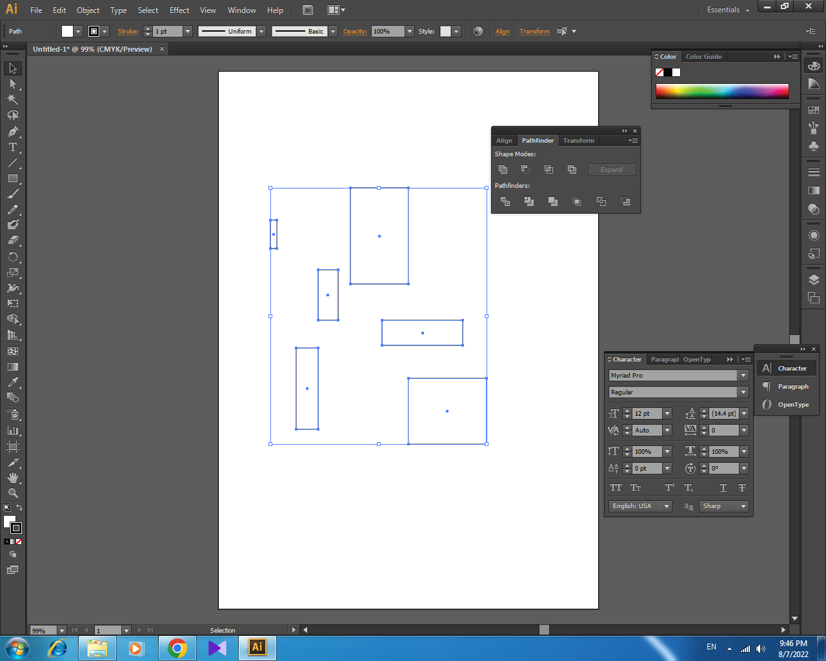The width and height of the screenshot is (826, 661).
Task: Toggle Superscript in Character panel
Action: (x=670, y=488)
